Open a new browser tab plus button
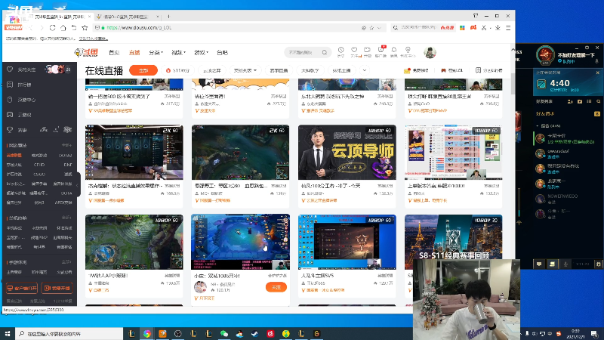The image size is (604, 340). pos(168,17)
